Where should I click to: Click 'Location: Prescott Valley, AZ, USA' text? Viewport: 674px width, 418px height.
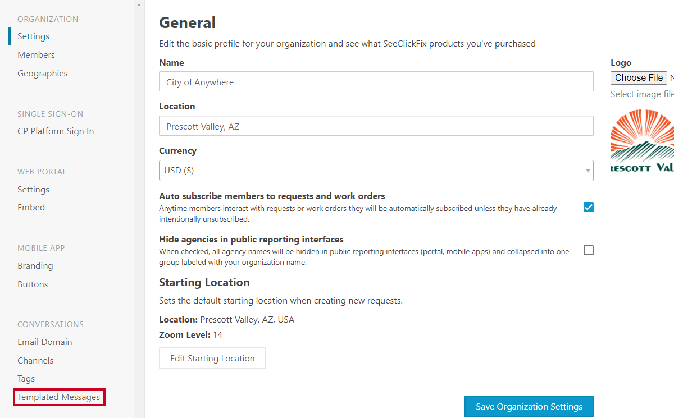tap(226, 320)
